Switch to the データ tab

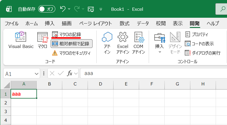click(x=143, y=23)
